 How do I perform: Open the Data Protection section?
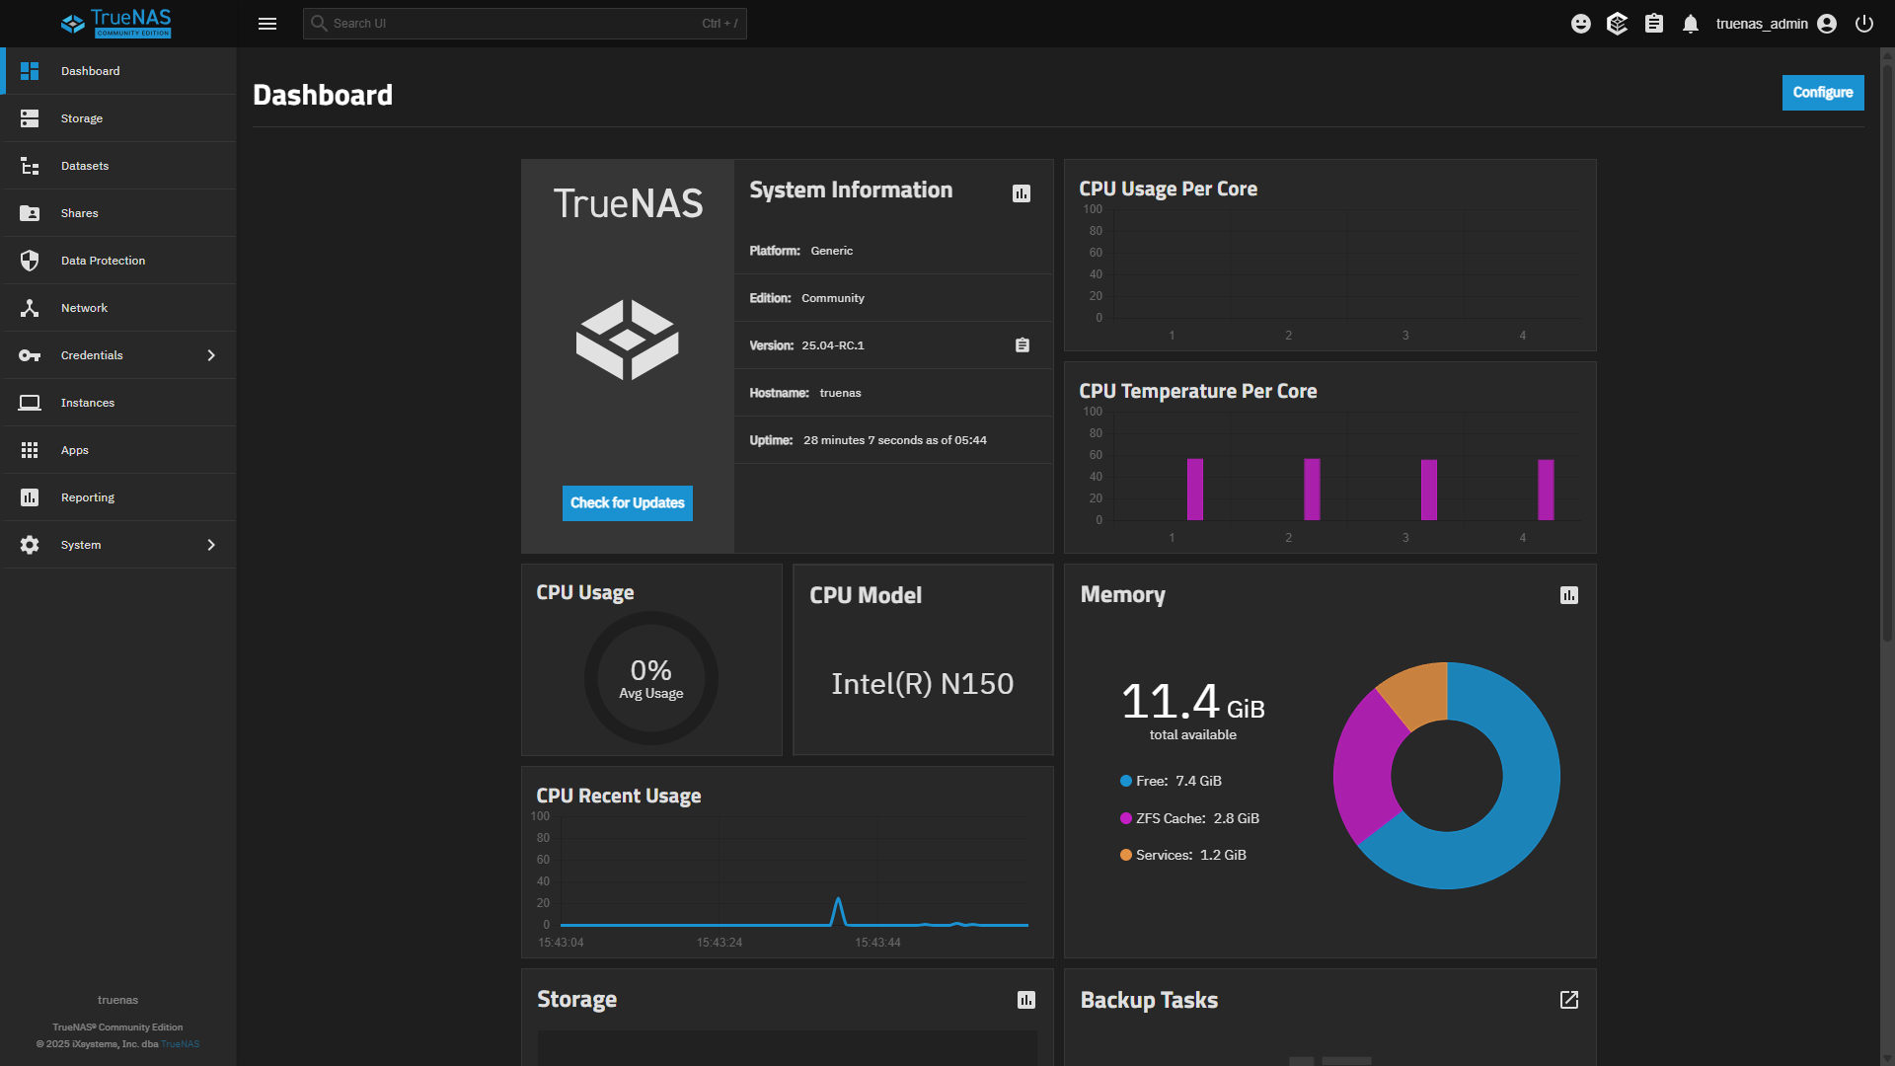click(x=103, y=261)
